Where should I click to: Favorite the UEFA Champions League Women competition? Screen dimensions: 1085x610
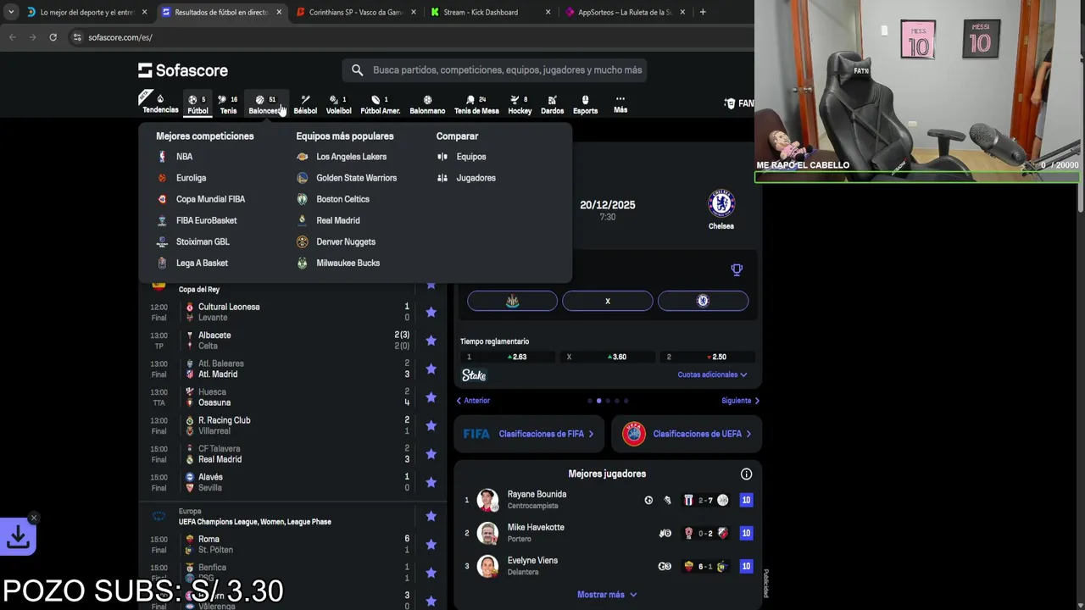click(x=431, y=516)
